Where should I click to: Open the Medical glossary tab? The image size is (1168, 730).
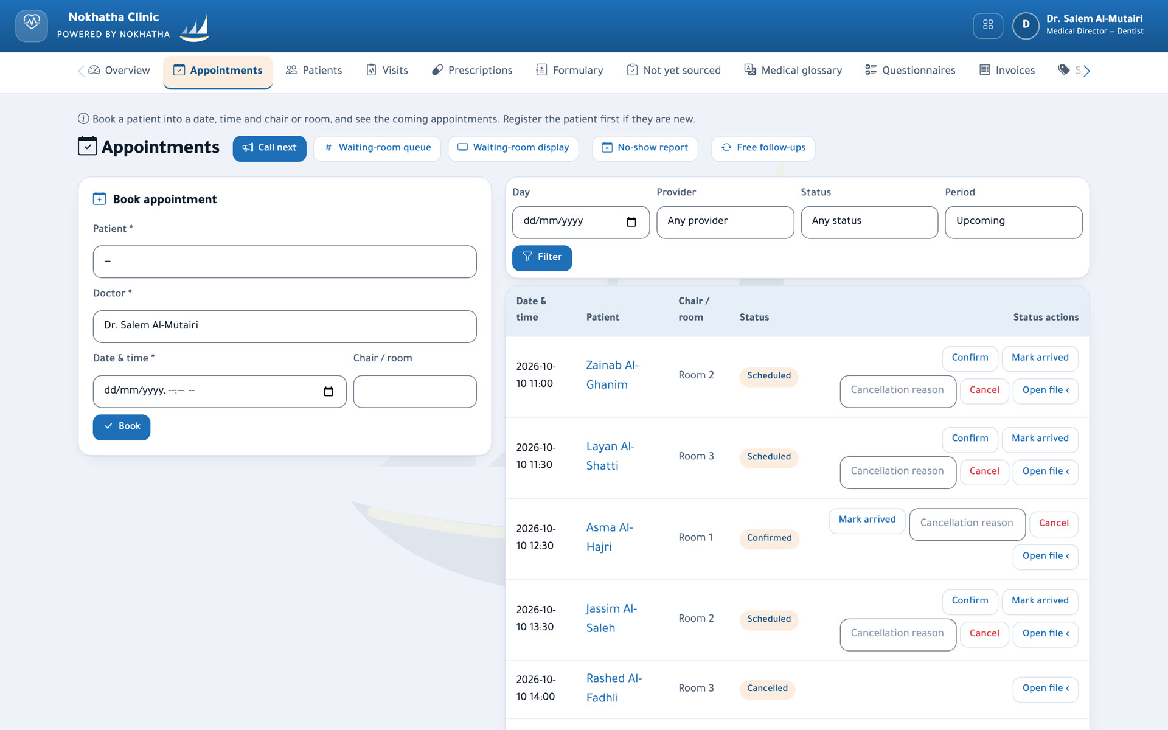(793, 71)
